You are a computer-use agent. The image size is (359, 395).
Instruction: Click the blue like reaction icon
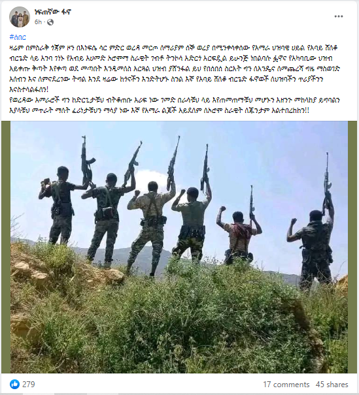tap(14, 385)
